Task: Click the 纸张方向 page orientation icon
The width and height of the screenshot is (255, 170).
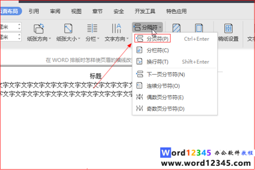Action: 39,28
